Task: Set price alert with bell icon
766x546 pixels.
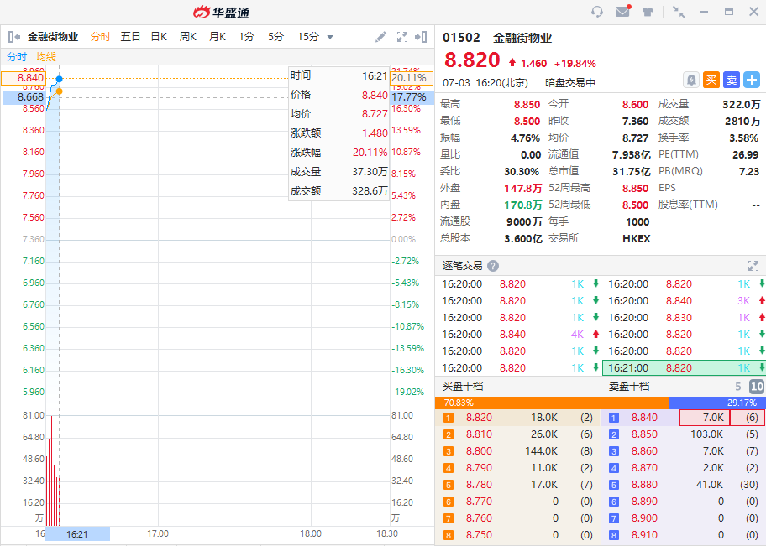Action: pos(691,80)
